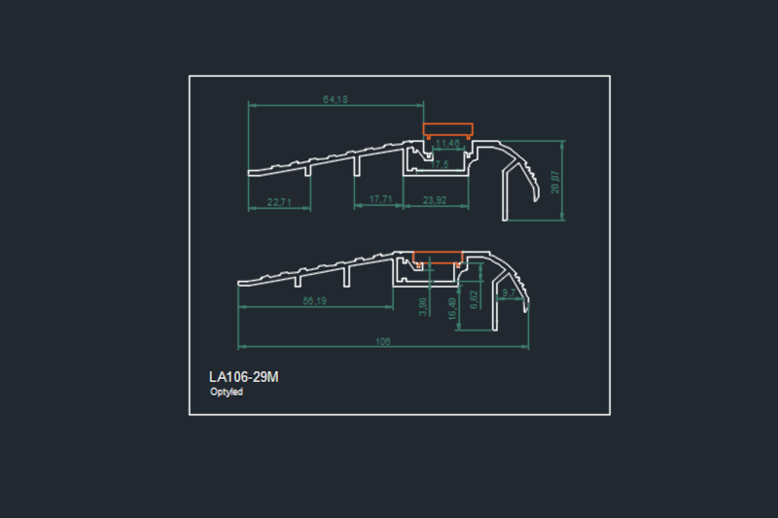The image size is (778, 518).
Task: Click the 11,46 dimension label
Action: [x=447, y=144]
